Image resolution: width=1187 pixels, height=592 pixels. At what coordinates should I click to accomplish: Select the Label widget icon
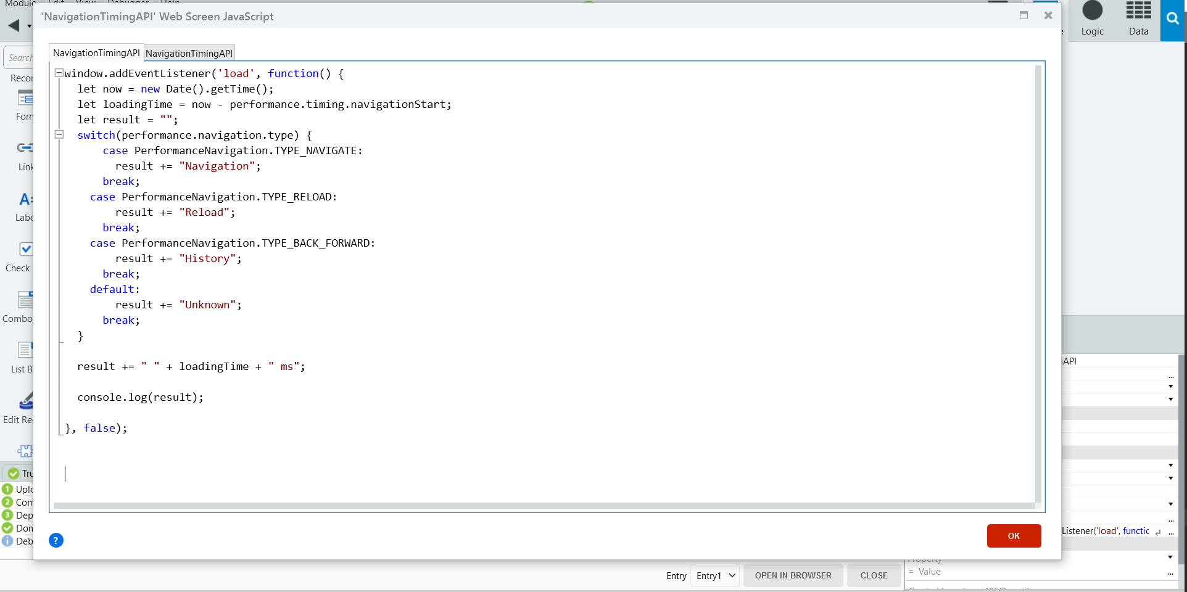click(x=25, y=200)
